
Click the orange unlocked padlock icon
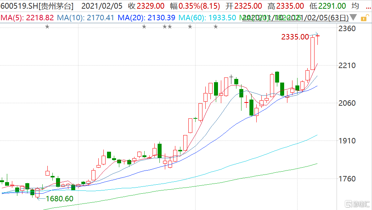[364, 18]
